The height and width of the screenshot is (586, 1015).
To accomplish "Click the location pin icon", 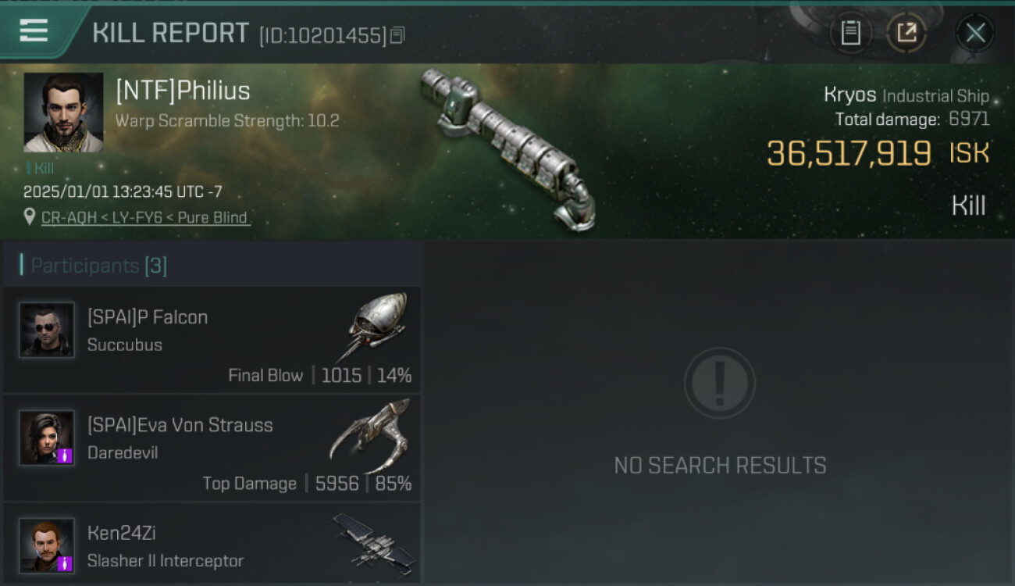I will pyautogui.click(x=30, y=217).
